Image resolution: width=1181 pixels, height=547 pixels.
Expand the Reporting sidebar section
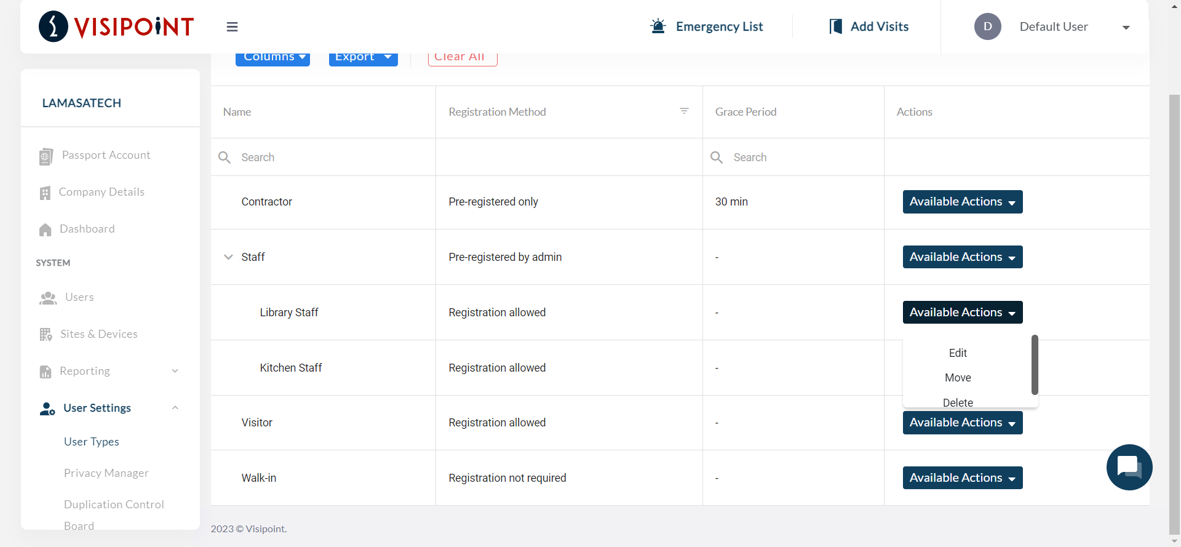[175, 371]
